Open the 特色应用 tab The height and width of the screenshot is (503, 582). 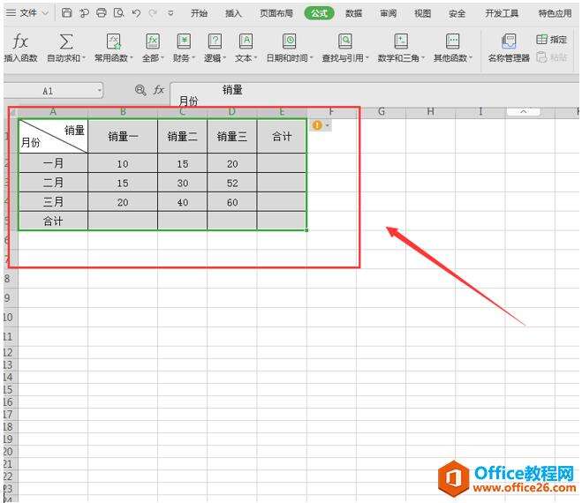(x=556, y=13)
